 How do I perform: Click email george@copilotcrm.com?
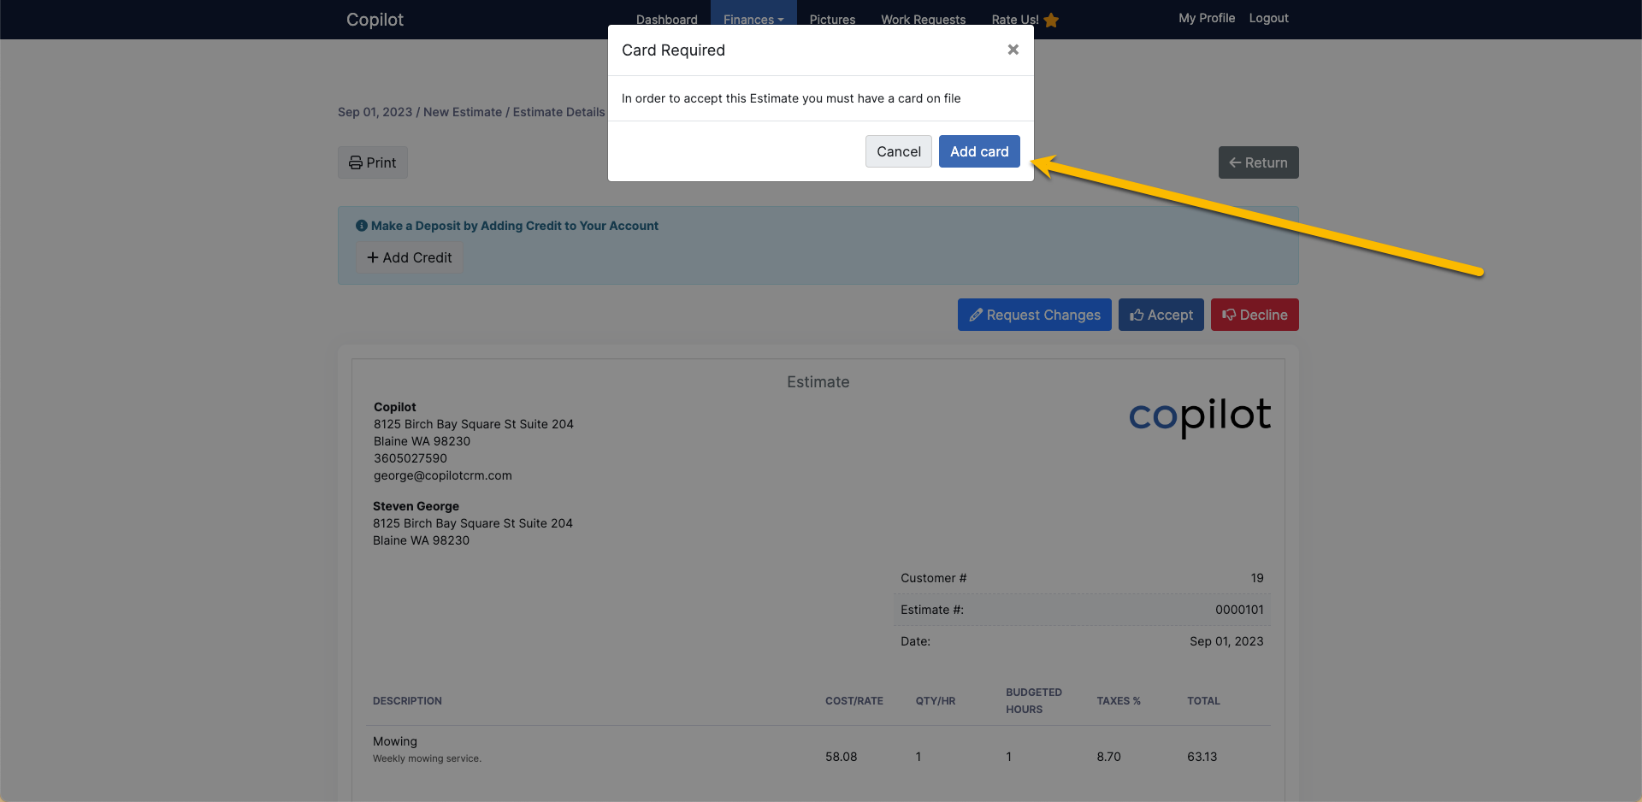[x=443, y=475]
